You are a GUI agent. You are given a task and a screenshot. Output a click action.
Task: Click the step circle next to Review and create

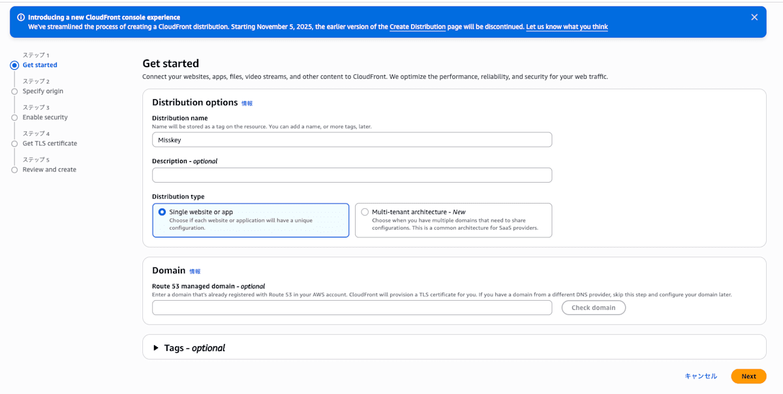click(14, 169)
